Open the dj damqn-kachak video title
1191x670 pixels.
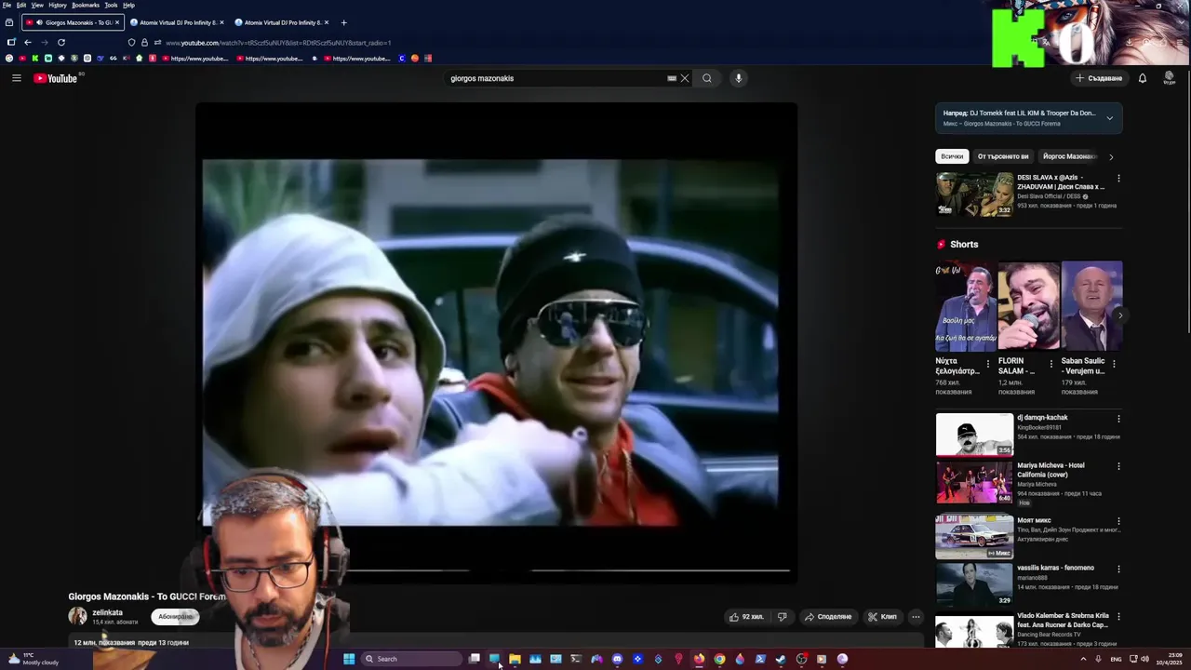pyautogui.click(x=1042, y=418)
